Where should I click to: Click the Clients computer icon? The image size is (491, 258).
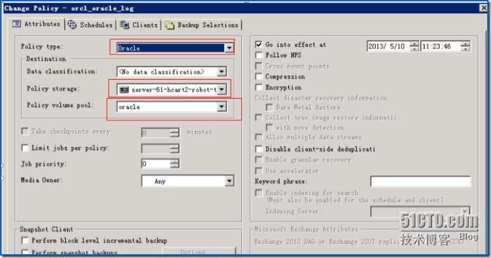(124, 25)
